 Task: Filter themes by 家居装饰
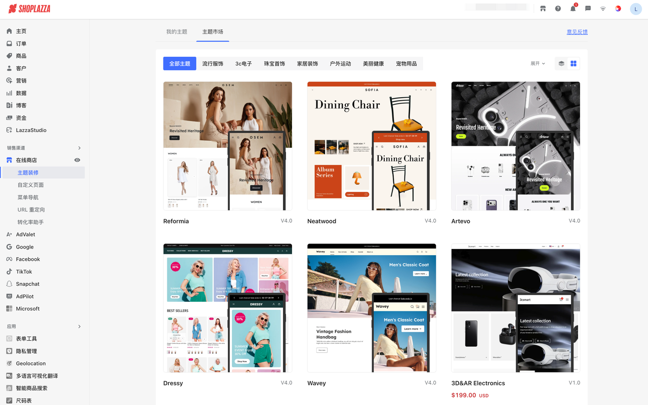(x=307, y=64)
